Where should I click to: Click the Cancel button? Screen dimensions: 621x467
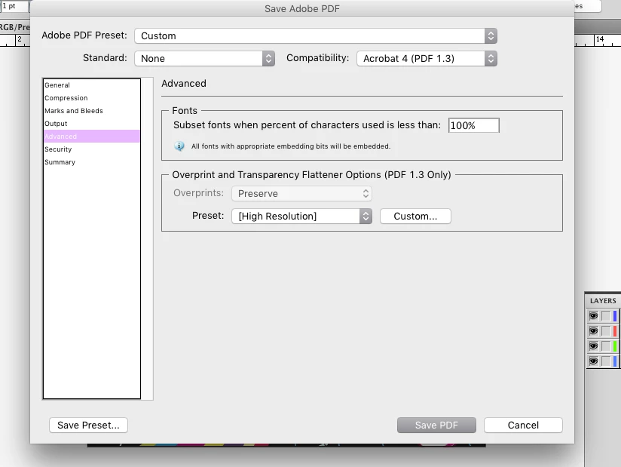pyautogui.click(x=523, y=425)
